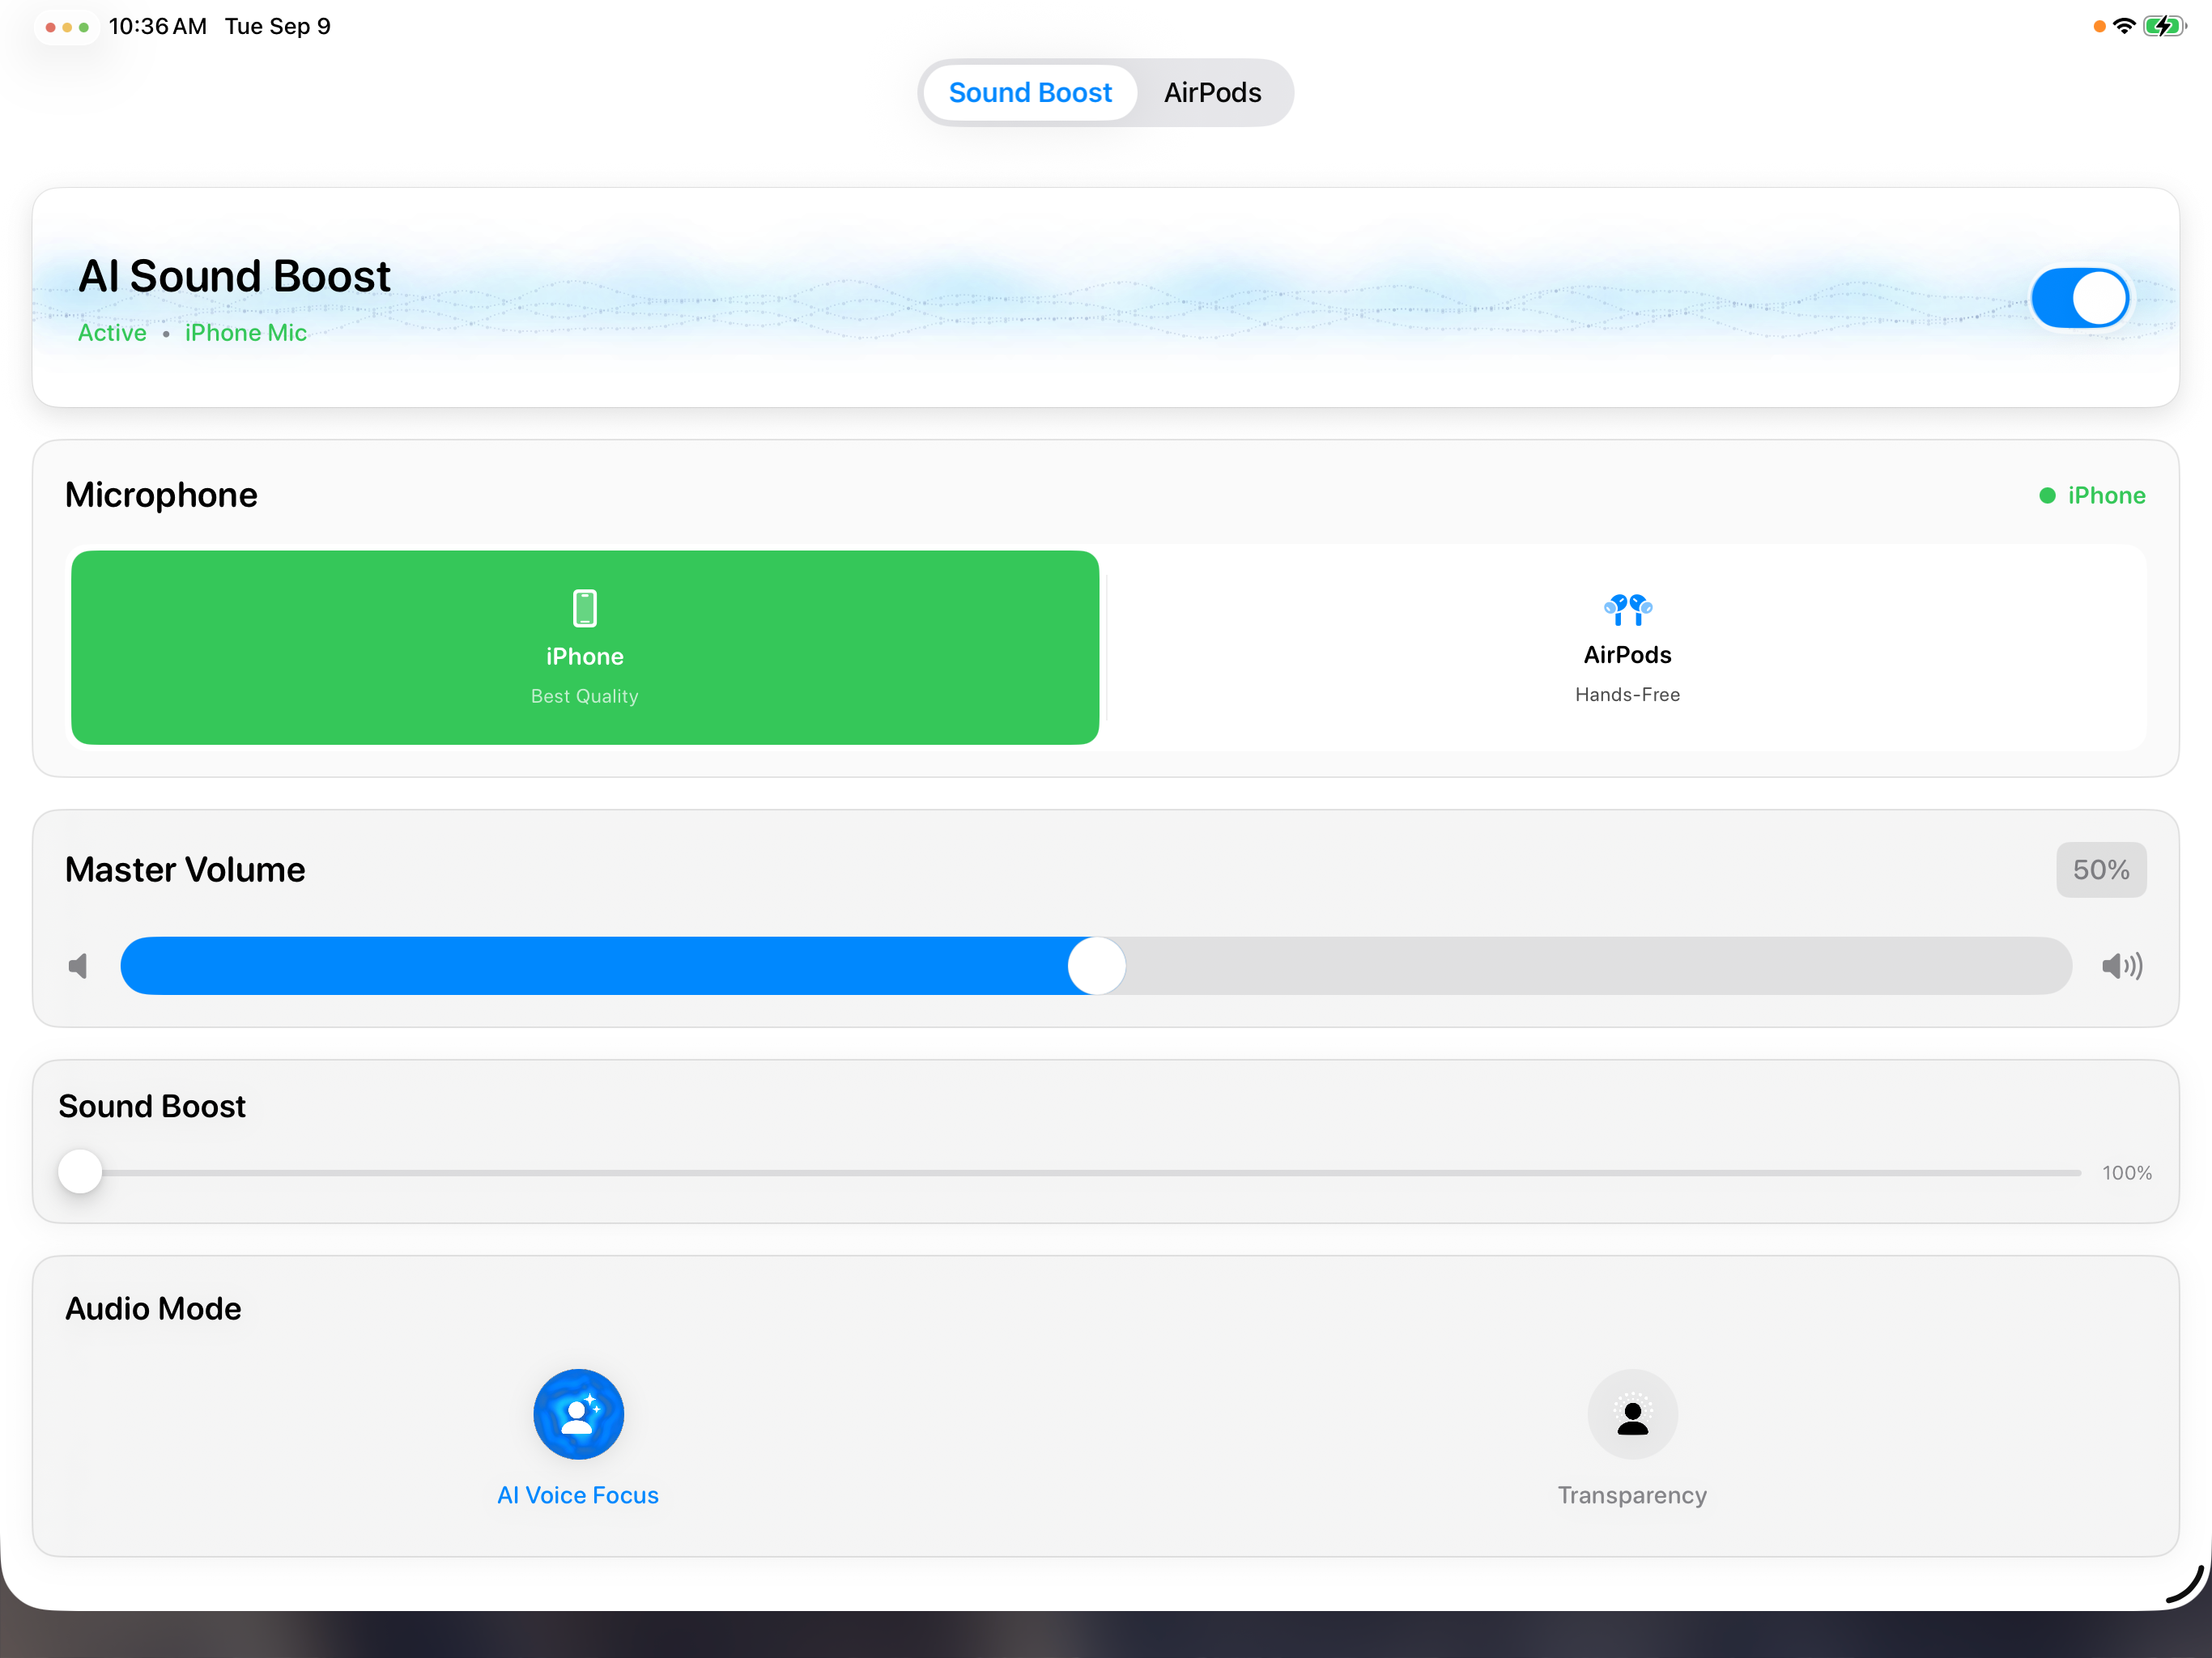Screen dimensions: 2212x1658
Task: Choose the iPhone Best Quality microphone
Action: (x=585, y=647)
